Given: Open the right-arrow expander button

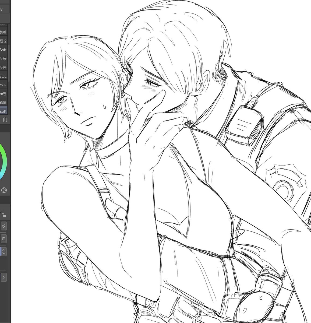Looking at the screenshot, I should coord(4,277).
